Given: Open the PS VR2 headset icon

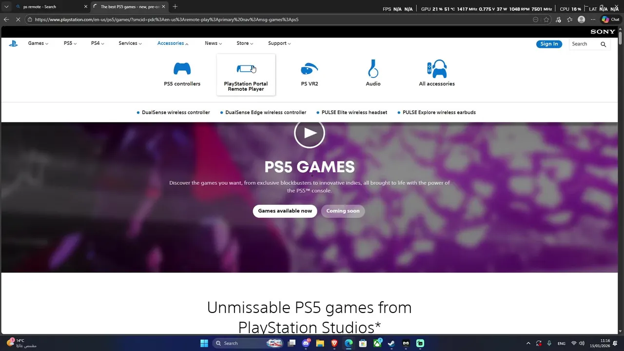Looking at the screenshot, I should tap(310, 69).
